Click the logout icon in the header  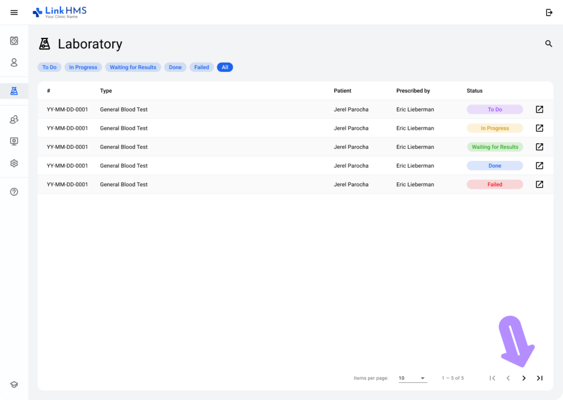(549, 13)
